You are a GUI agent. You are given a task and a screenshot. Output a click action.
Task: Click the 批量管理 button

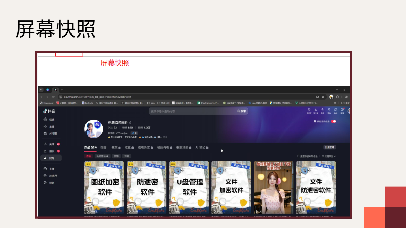click(x=330, y=147)
